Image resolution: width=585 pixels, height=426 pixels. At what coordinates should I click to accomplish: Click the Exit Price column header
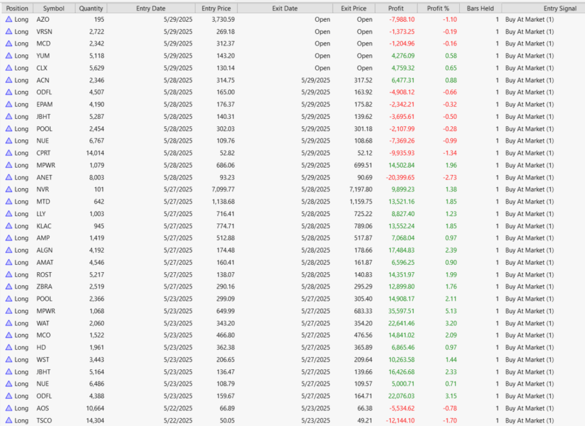(354, 9)
